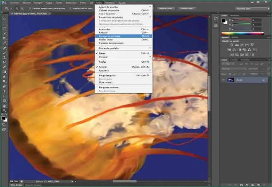
Task: Toggle the Extras checkmark in Vista menu
Action: (x=102, y=53)
